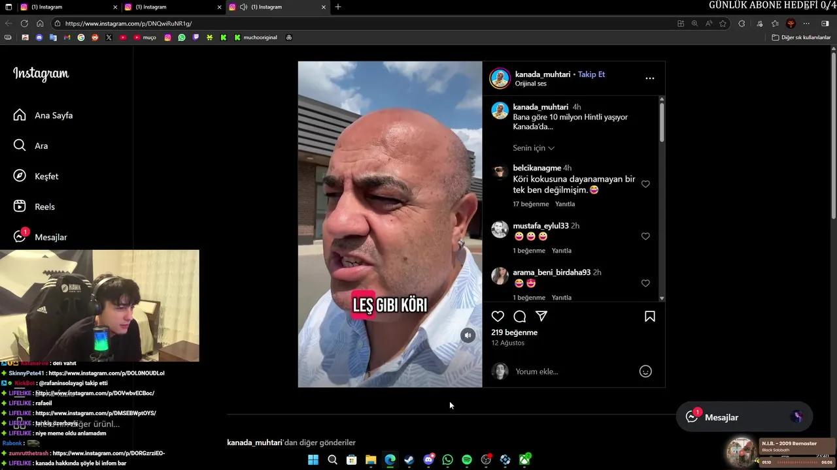The image size is (837, 470).
Task: Mute the tab using the active tab's speaker icon
Action: pos(243,7)
